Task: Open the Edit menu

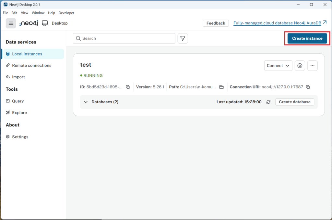Action: [14, 13]
